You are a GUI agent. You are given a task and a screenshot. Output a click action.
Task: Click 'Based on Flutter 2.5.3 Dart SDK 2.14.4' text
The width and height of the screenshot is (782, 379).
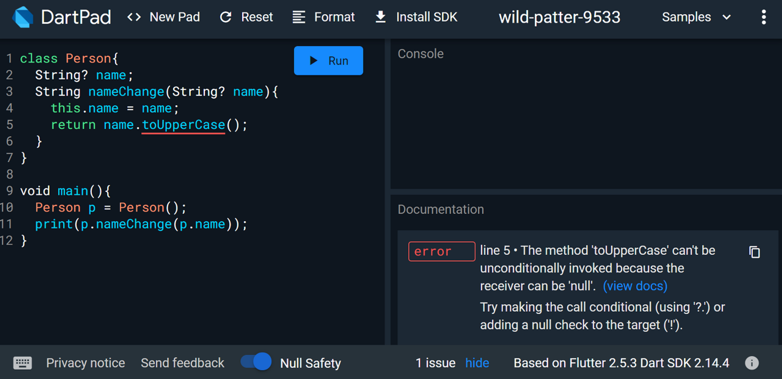point(621,363)
